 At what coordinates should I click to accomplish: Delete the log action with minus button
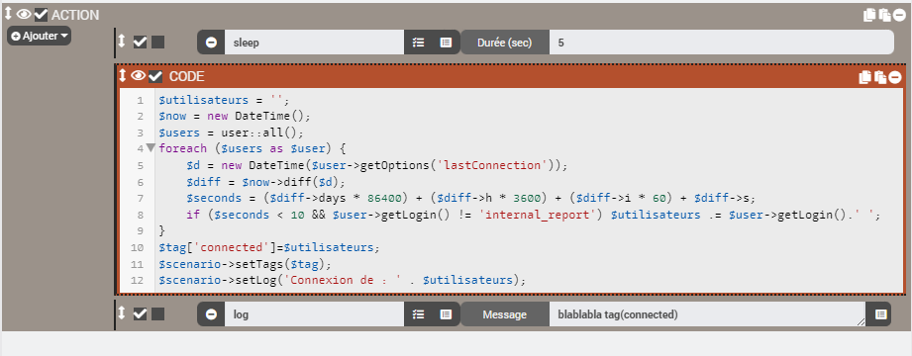(211, 314)
